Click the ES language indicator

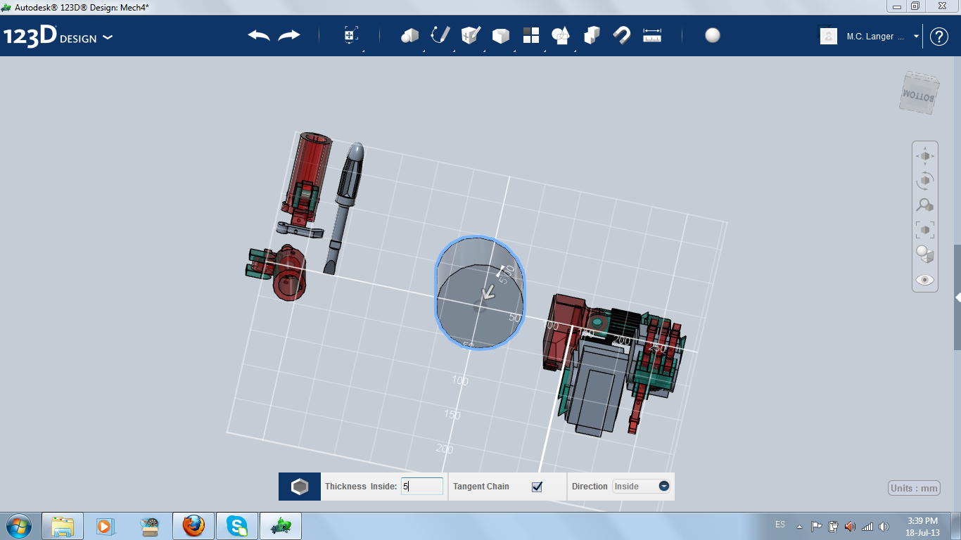pos(779,525)
